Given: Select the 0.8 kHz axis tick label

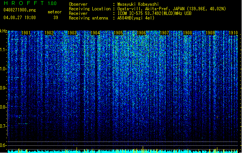Looking at the screenshot, I should pos(3,107).
